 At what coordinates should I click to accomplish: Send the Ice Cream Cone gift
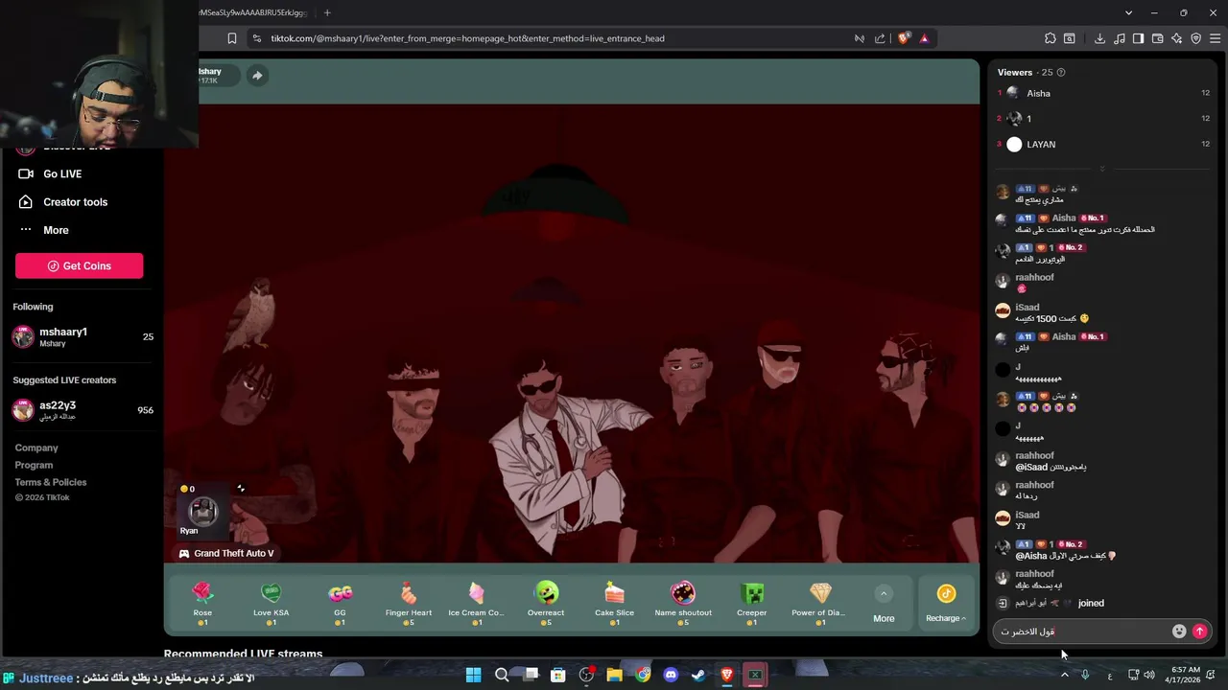click(477, 604)
